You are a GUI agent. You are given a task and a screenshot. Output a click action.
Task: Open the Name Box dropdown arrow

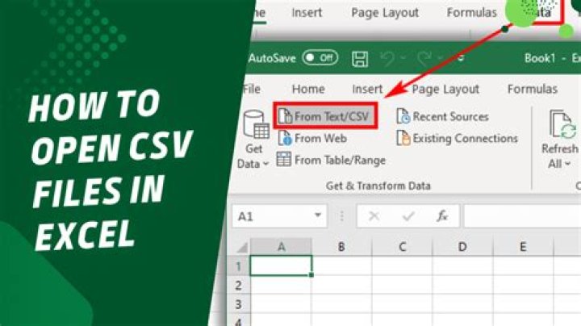click(x=318, y=215)
